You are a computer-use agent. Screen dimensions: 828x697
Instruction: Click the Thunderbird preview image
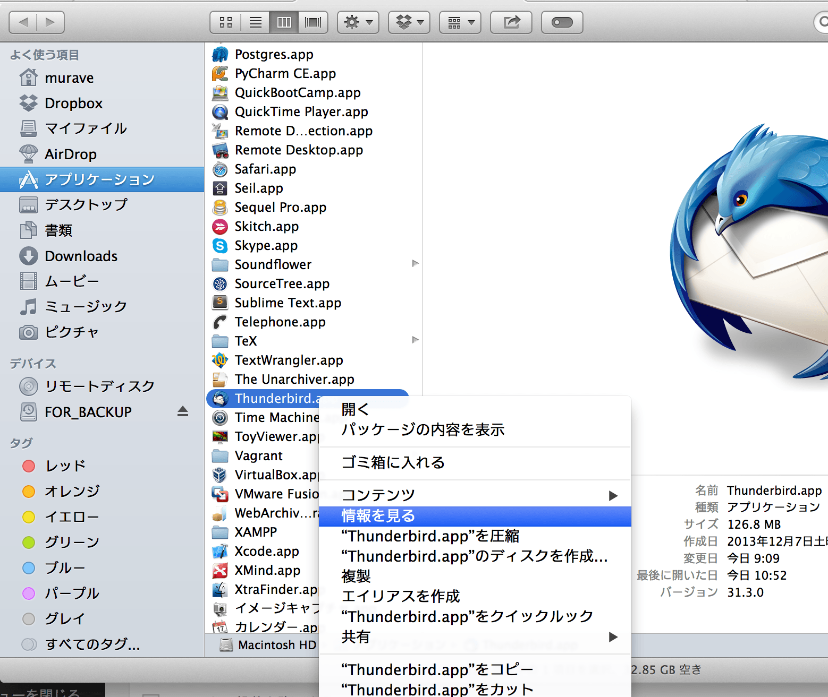pos(749,253)
